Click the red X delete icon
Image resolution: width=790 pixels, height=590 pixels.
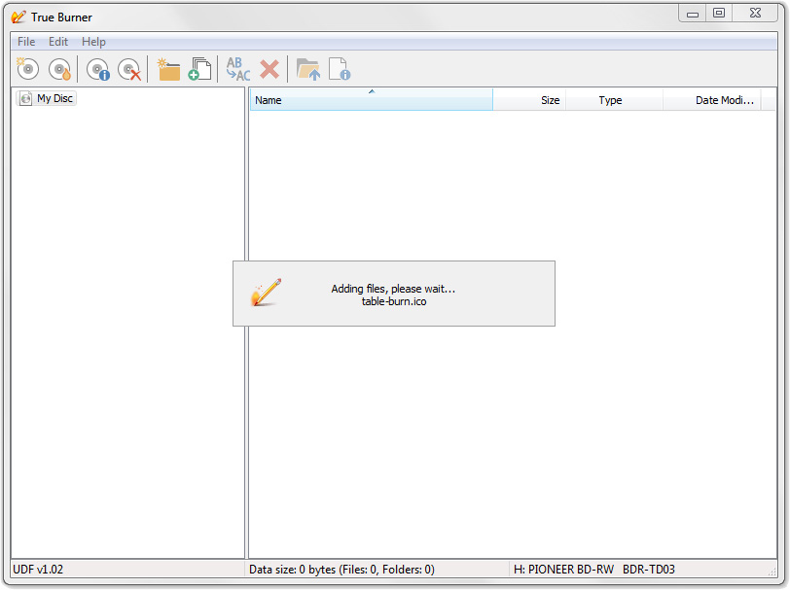click(x=269, y=69)
